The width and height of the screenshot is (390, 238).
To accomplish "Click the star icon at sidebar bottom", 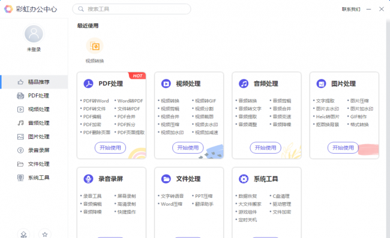I will [45, 234].
